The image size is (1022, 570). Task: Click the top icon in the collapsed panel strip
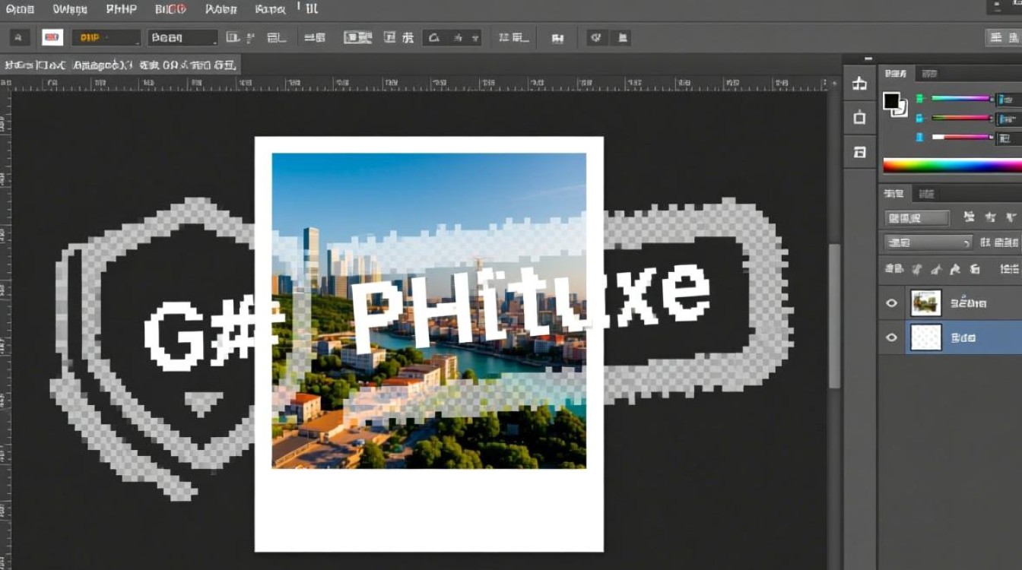pyautogui.click(x=859, y=84)
